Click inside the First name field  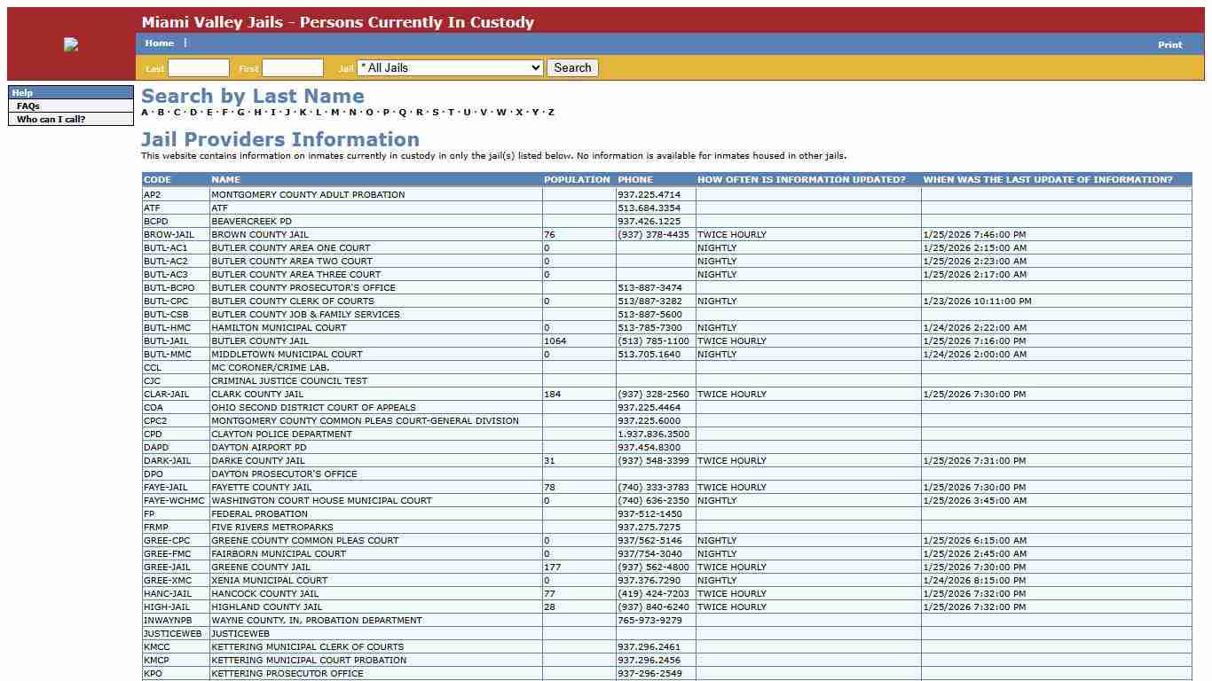(x=293, y=67)
